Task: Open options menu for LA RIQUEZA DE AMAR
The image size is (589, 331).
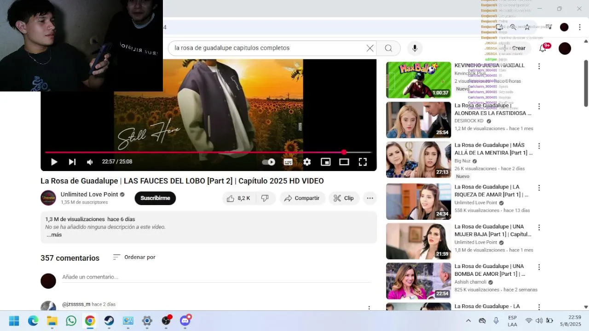Action: pyautogui.click(x=539, y=188)
